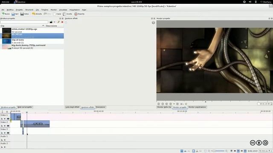
Task: Click the play button left of dropdown arrow
Action: (171, 104)
